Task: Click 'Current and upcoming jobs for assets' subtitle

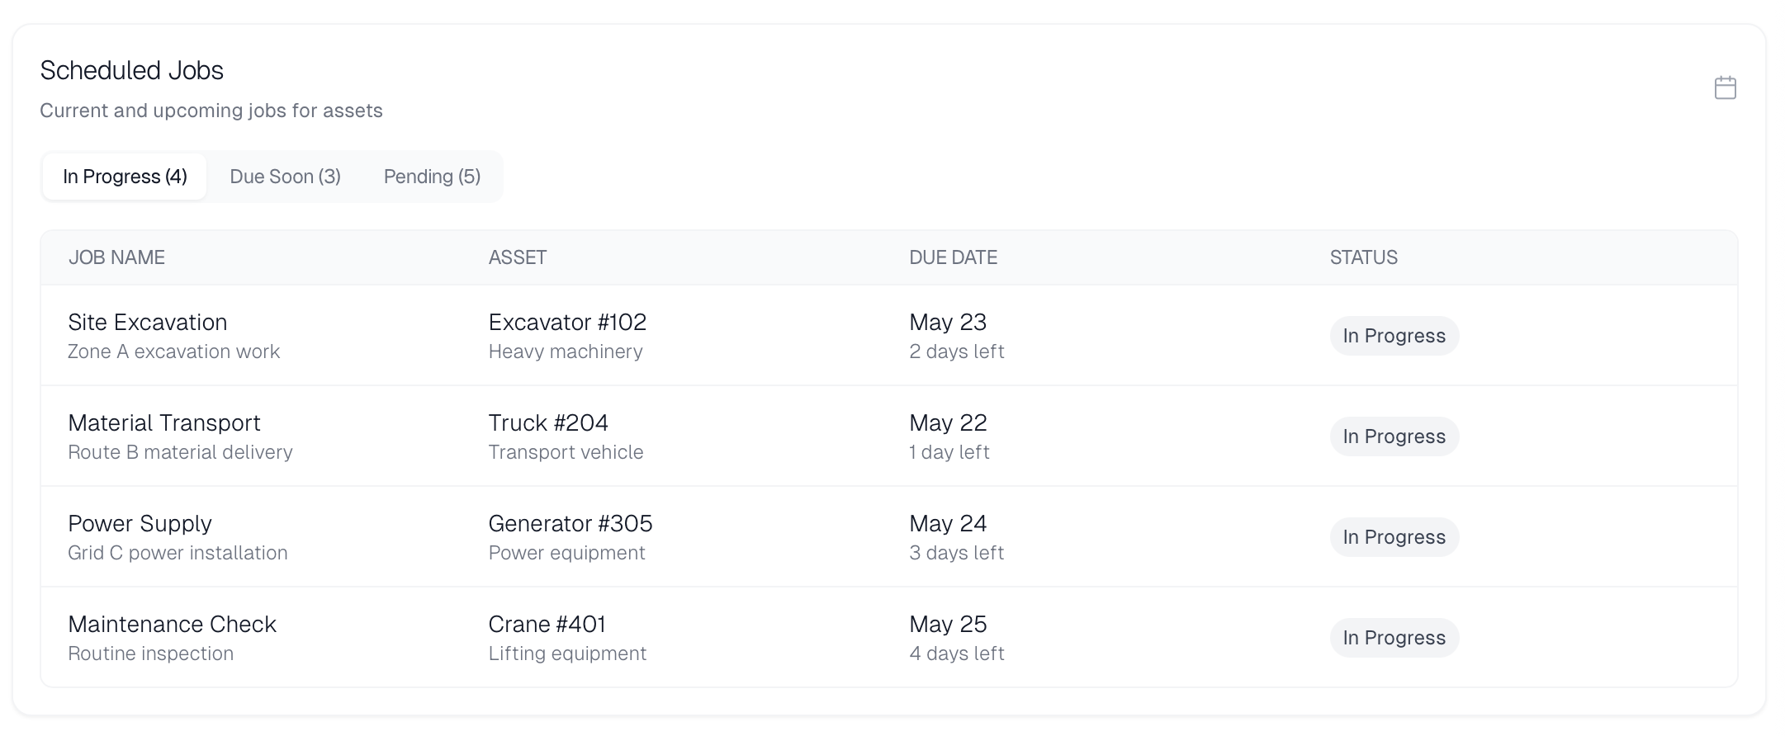Action: tap(211, 111)
